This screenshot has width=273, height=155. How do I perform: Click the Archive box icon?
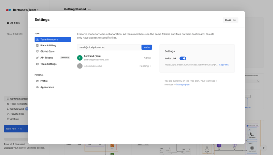pyautogui.click(x=8, y=119)
